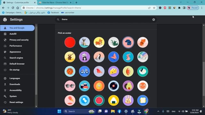Open the Chrome three-dot menu

coord(202,8)
